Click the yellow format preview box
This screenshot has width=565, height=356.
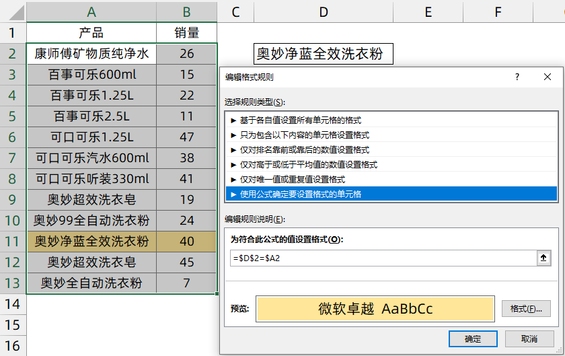[x=375, y=309]
